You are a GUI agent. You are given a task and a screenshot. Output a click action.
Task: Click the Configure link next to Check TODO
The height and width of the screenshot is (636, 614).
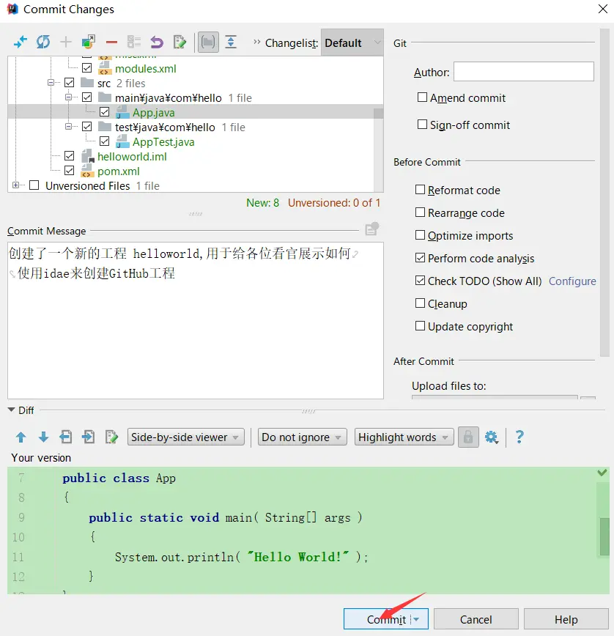pyautogui.click(x=572, y=281)
